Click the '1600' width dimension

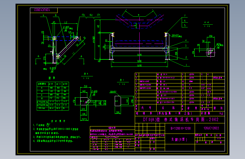coord(139,61)
